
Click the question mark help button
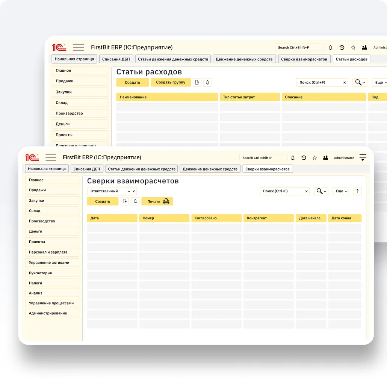pyautogui.click(x=357, y=191)
